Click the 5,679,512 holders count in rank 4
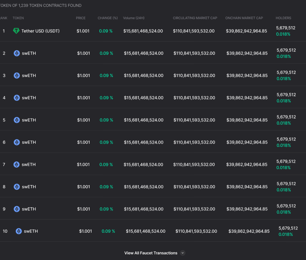 click(286, 95)
